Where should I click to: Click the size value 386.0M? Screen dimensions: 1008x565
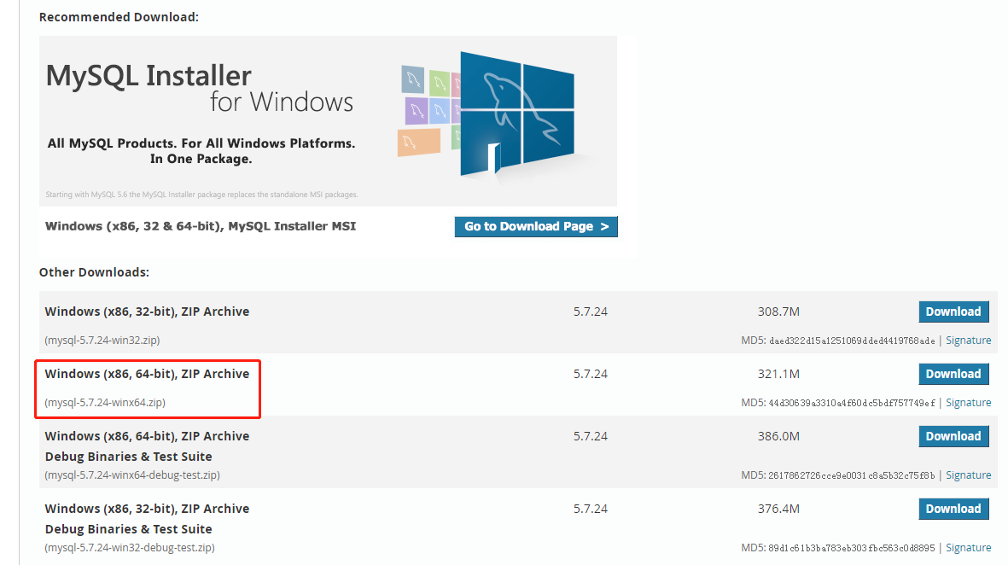pyautogui.click(x=778, y=436)
